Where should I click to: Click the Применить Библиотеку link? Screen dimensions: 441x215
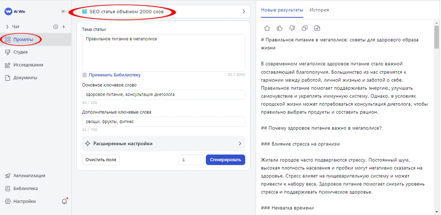pyautogui.click(x=114, y=75)
